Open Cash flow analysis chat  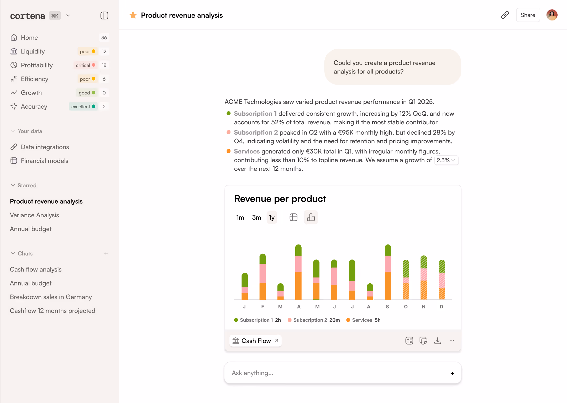pyautogui.click(x=36, y=269)
